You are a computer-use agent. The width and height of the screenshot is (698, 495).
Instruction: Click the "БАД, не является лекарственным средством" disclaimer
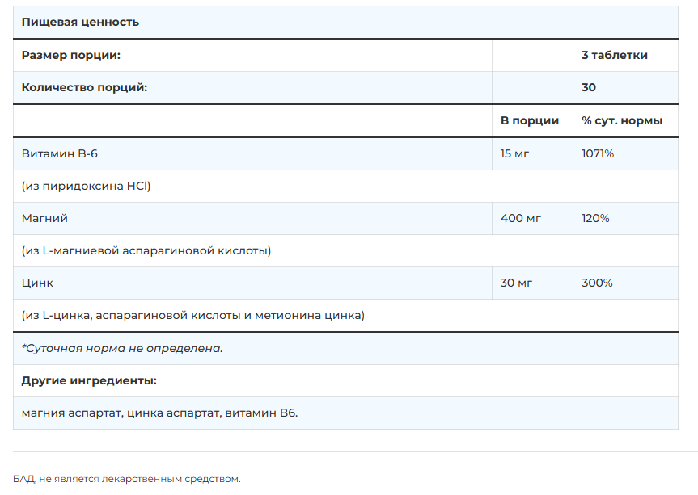[127, 479]
